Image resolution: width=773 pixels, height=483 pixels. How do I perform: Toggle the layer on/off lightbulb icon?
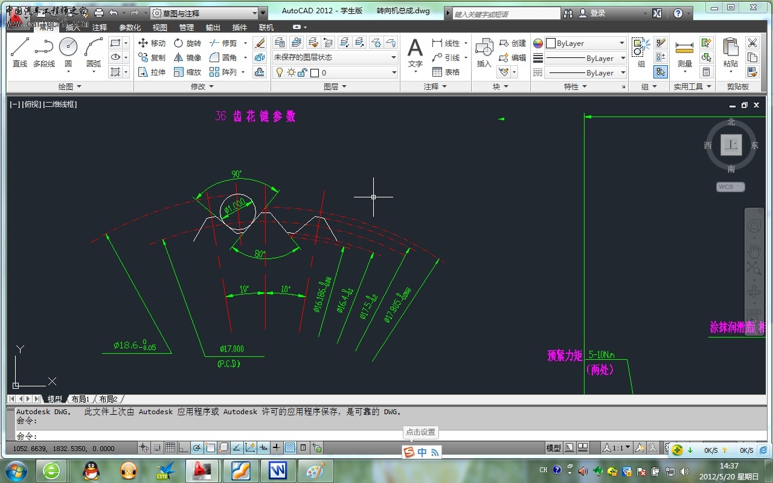(280, 72)
